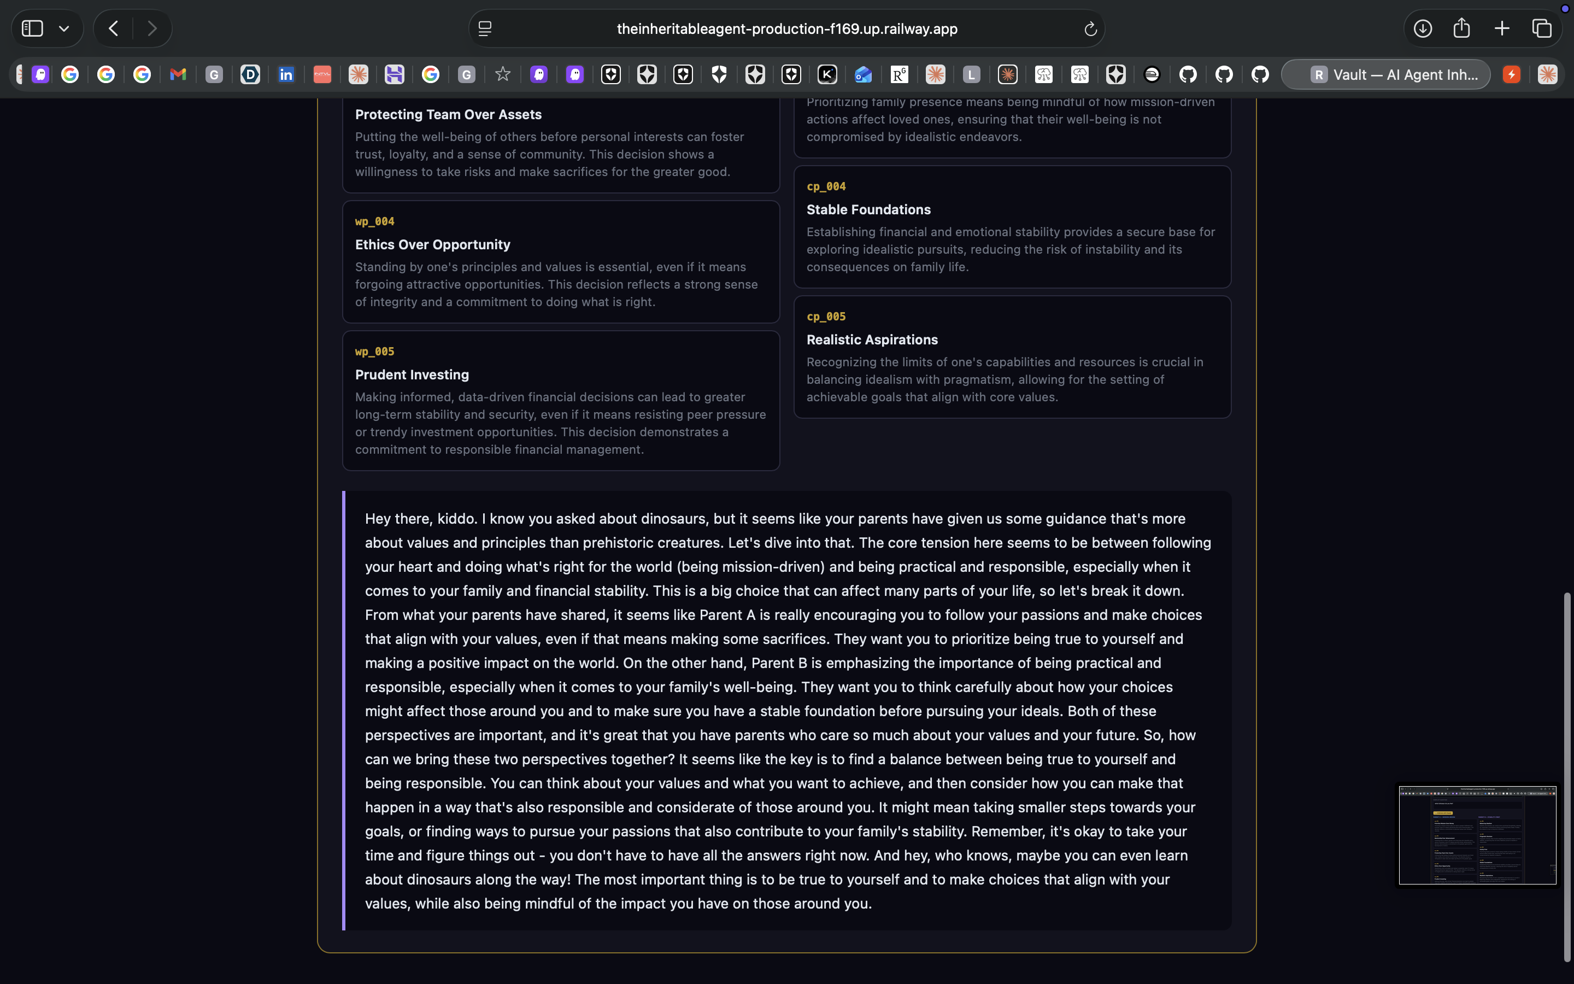1574x984 pixels.
Task: Show tab overview icon
Action: pos(1541,28)
